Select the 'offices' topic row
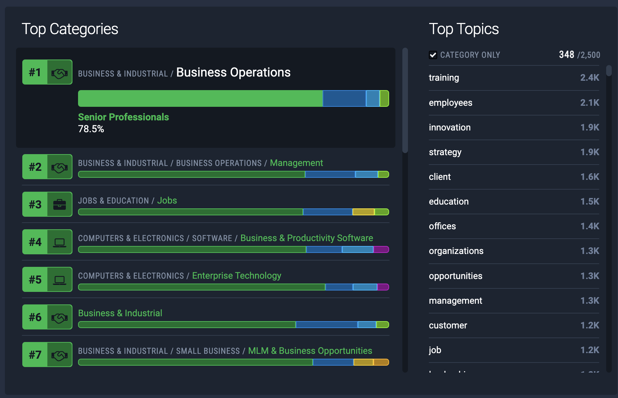618x398 pixels. point(514,226)
